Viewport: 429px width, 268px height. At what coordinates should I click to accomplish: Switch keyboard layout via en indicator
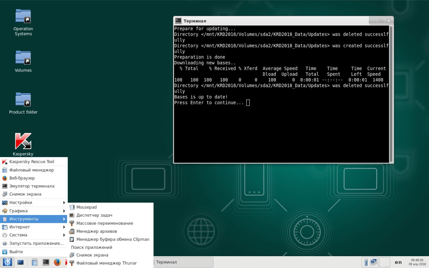coord(398,262)
